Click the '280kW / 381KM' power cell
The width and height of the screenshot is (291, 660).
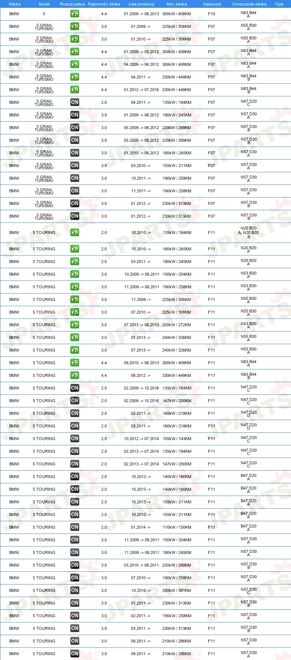coord(177,590)
